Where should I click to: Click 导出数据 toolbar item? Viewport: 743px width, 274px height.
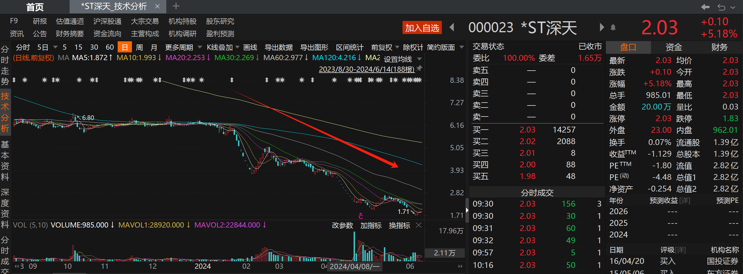(279, 47)
